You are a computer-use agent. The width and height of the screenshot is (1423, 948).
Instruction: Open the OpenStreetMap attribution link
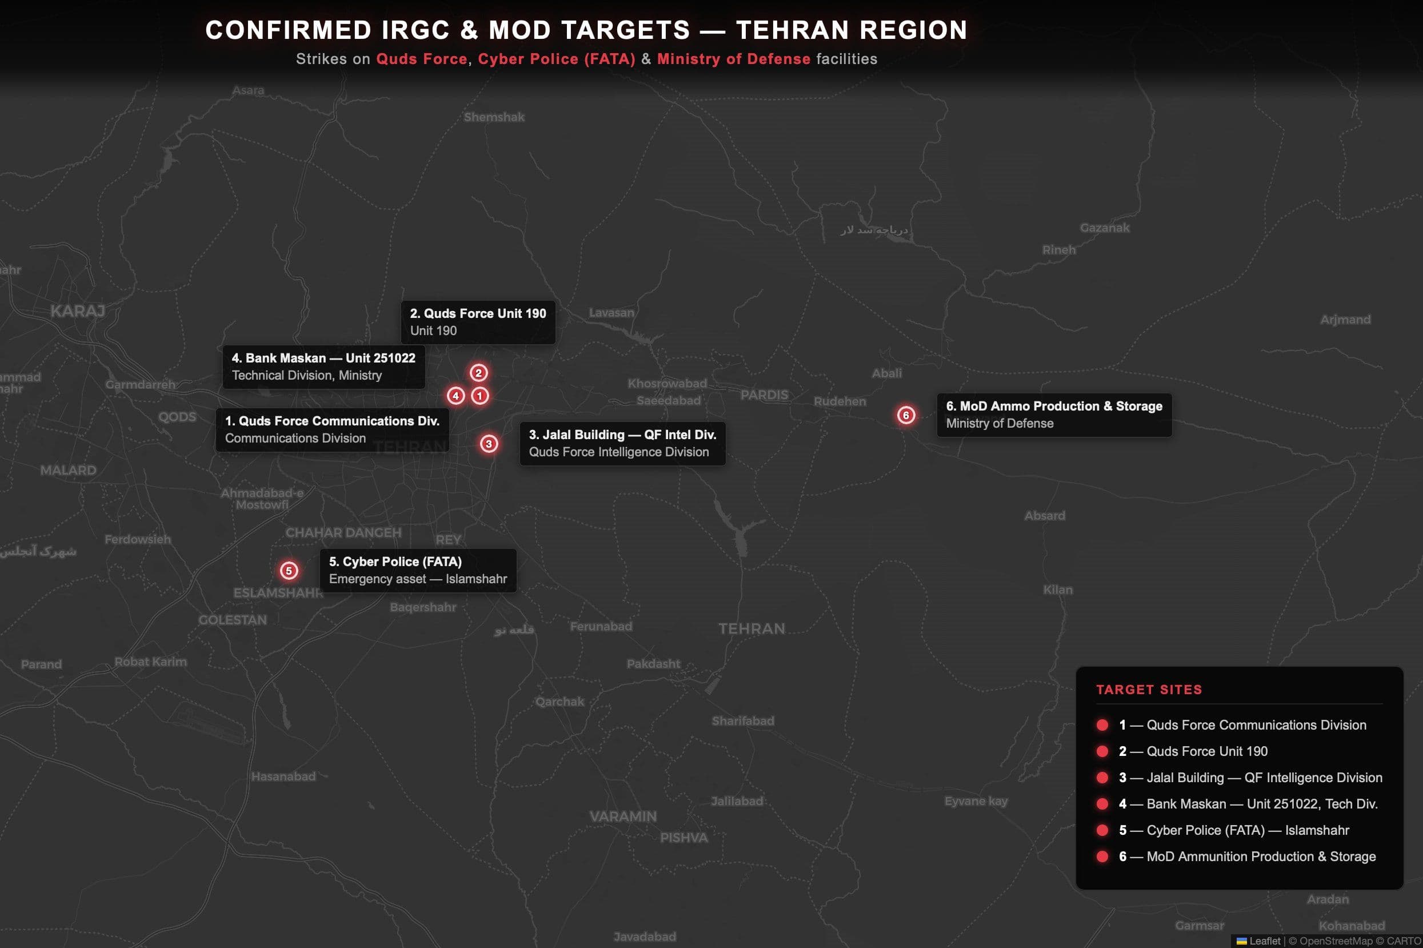pos(1336,941)
